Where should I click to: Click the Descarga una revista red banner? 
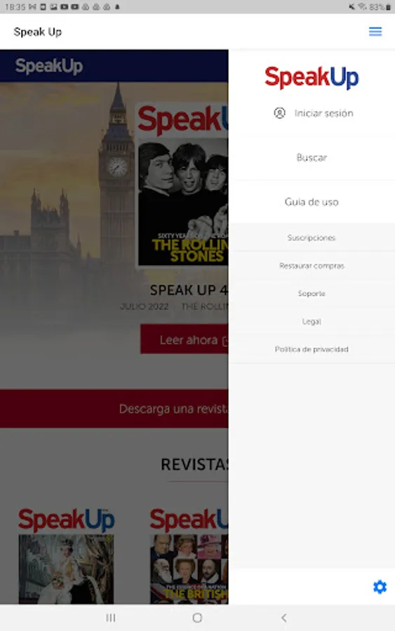click(114, 409)
